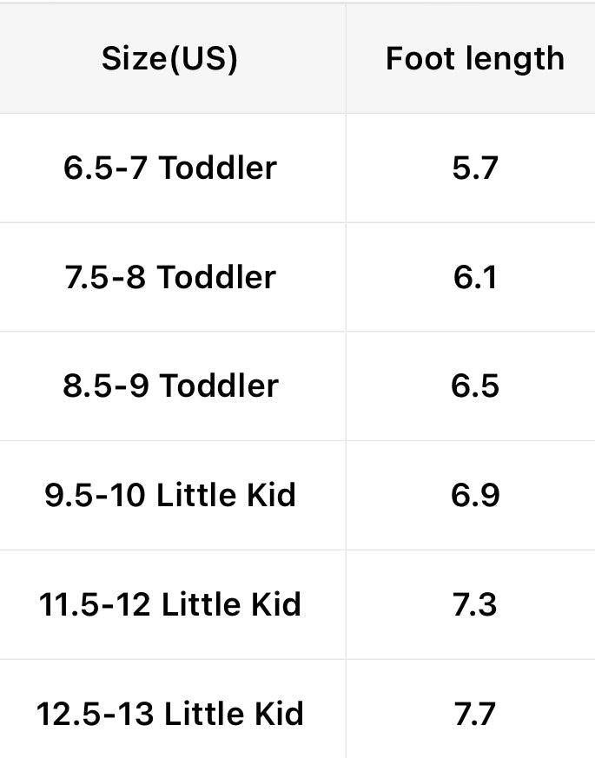This screenshot has height=758, width=595.
Task: Select the 6.5-7 Toddler size cell
Action: tap(169, 168)
